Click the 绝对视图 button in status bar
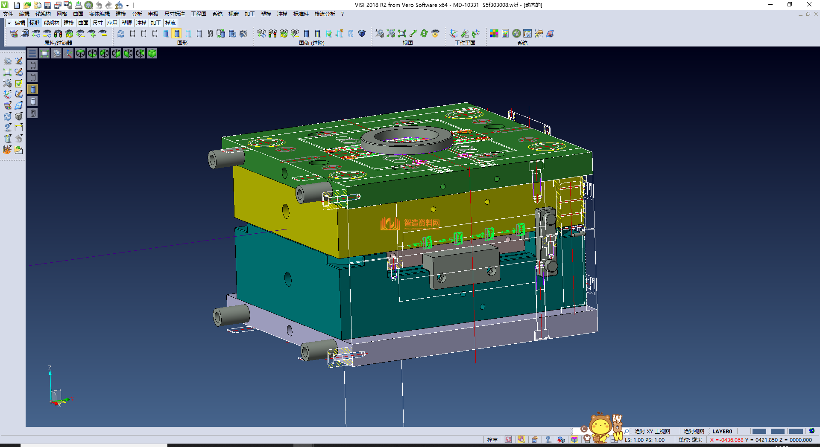Viewport: 820px width, 447px height. click(694, 431)
